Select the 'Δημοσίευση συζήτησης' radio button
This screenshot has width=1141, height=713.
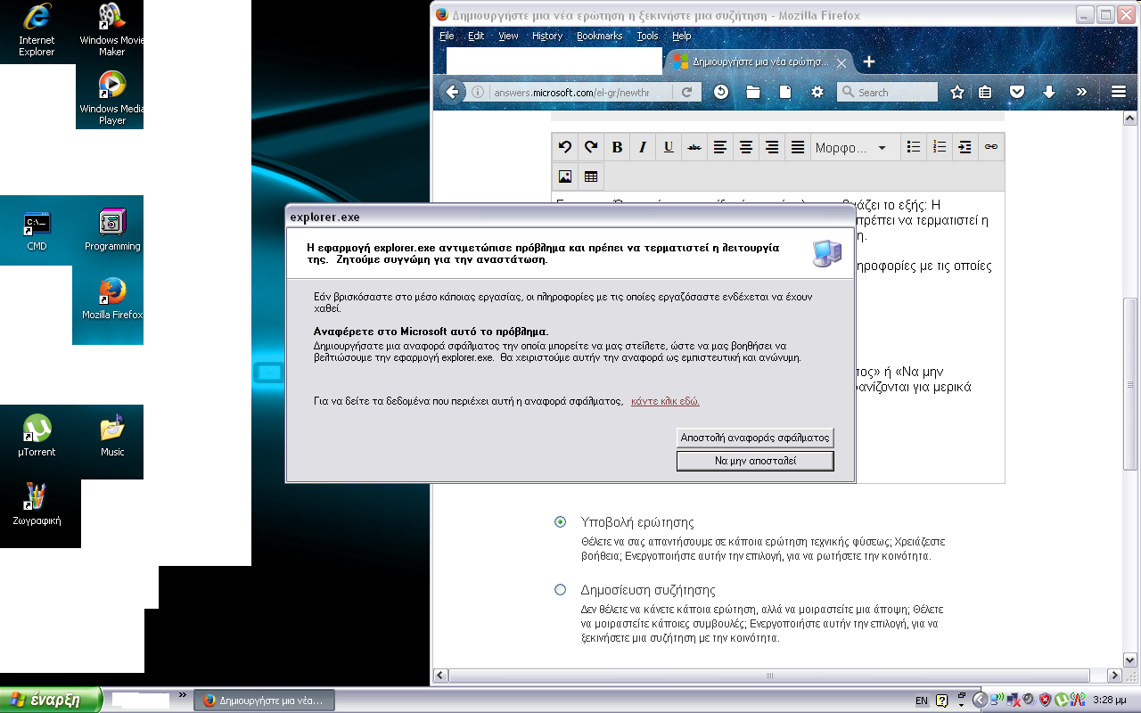coord(560,589)
